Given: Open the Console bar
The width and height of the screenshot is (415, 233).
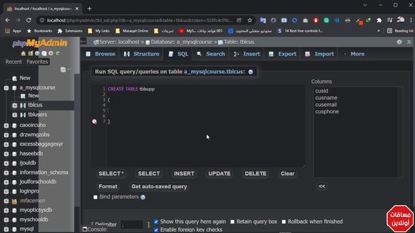Looking at the screenshot, I should point(95,229).
